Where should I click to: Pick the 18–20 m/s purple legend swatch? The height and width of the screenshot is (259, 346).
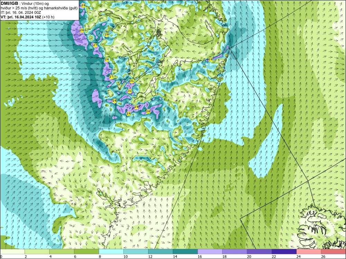point(235,251)
